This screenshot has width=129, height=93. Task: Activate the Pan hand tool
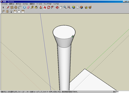click(x=61, y=8)
